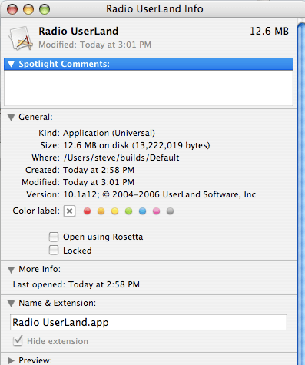The width and height of the screenshot is (305, 365).
Task: Click the Radio UserLand.app name field
Action: click(148, 322)
